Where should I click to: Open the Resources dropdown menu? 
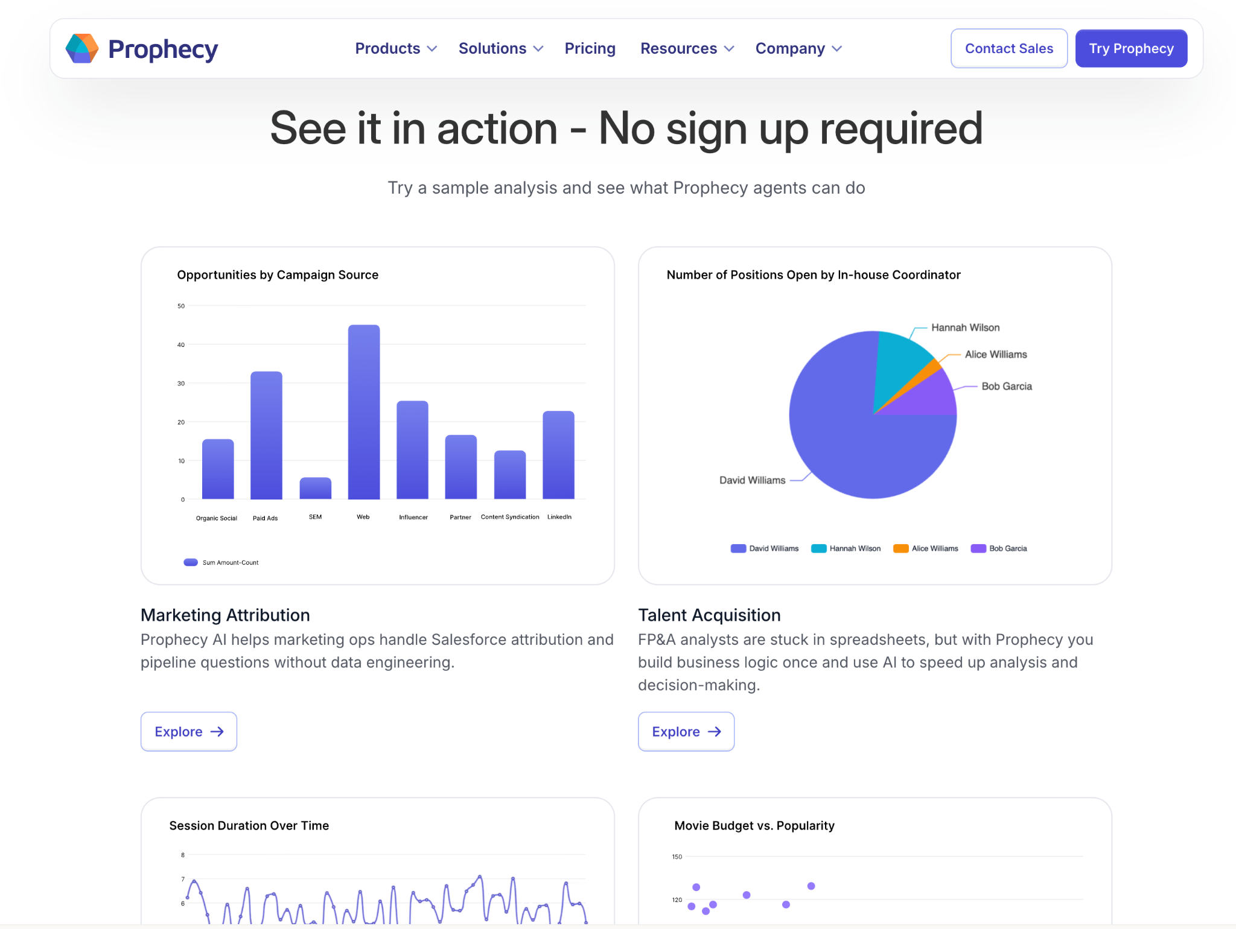click(x=687, y=48)
